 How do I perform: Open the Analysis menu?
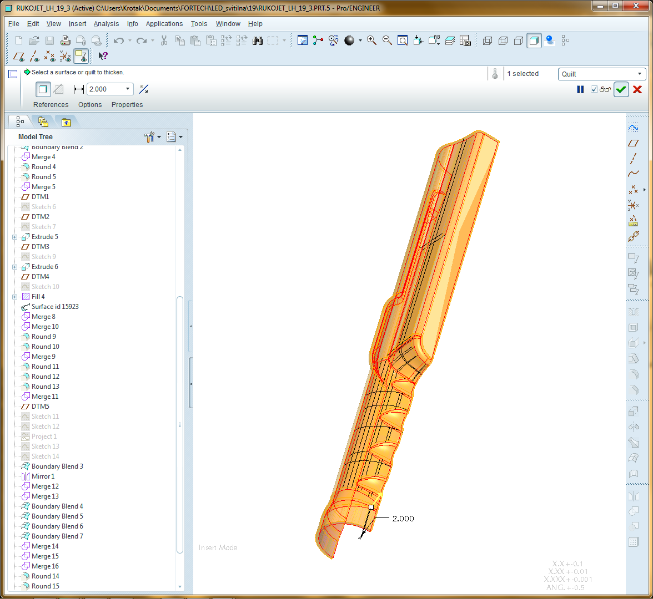106,24
